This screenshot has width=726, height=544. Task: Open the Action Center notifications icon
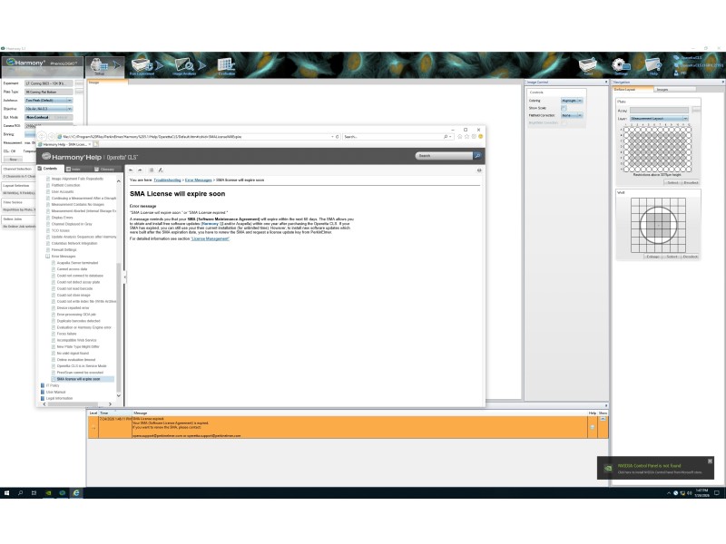pos(717,493)
